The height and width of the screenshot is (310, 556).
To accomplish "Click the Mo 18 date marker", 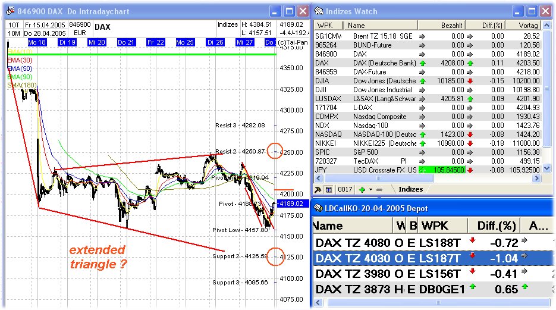I will (x=37, y=42).
